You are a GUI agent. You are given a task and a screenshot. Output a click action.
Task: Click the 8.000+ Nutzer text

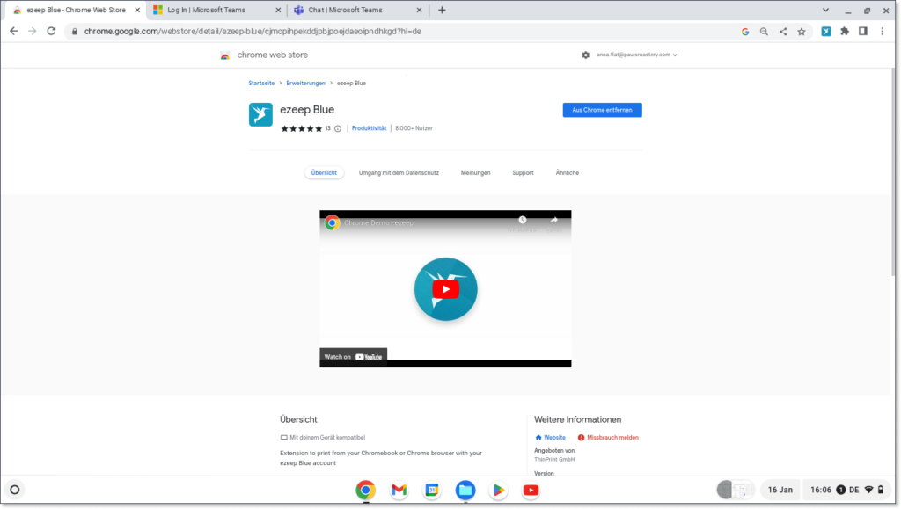pyautogui.click(x=414, y=128)
